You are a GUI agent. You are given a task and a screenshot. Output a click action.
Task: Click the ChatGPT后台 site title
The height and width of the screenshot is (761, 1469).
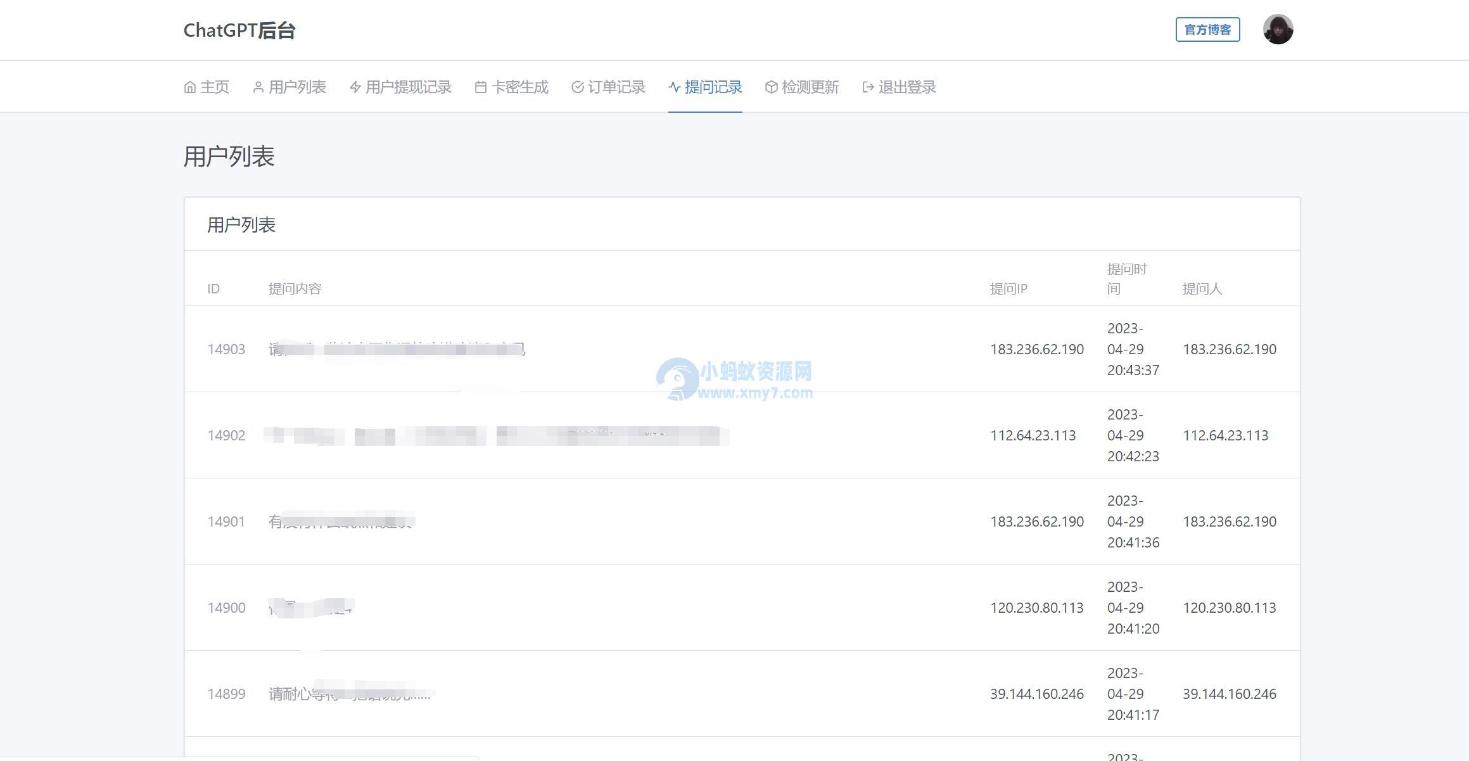point(239,30)
